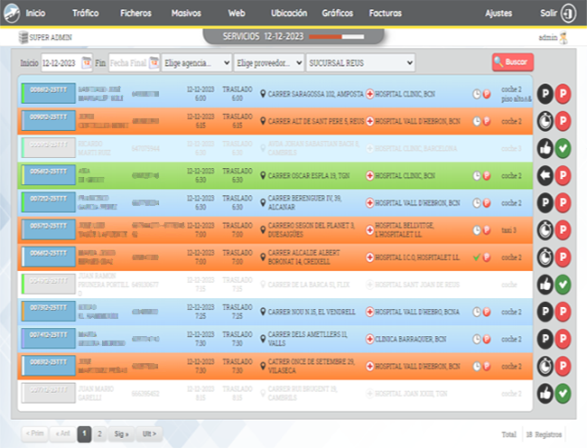Click thumbs-up icon for Carrer de la Barca row
Image resolution: width=587 pixels, height=448 pixels.
tap(545, 285)
